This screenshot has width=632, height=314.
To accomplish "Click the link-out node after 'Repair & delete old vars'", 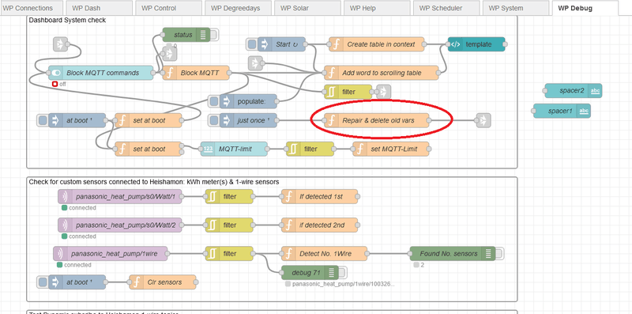I will [x=483, y=120].
